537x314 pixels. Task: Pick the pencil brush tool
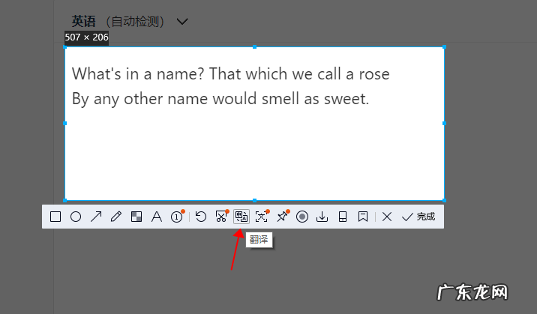[x=116, y=217]
